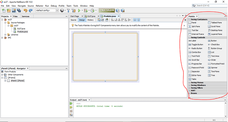Click memory usage garbage collection indicator
The width and height of the screenshot is (228, 122).
tap(107, 11)
